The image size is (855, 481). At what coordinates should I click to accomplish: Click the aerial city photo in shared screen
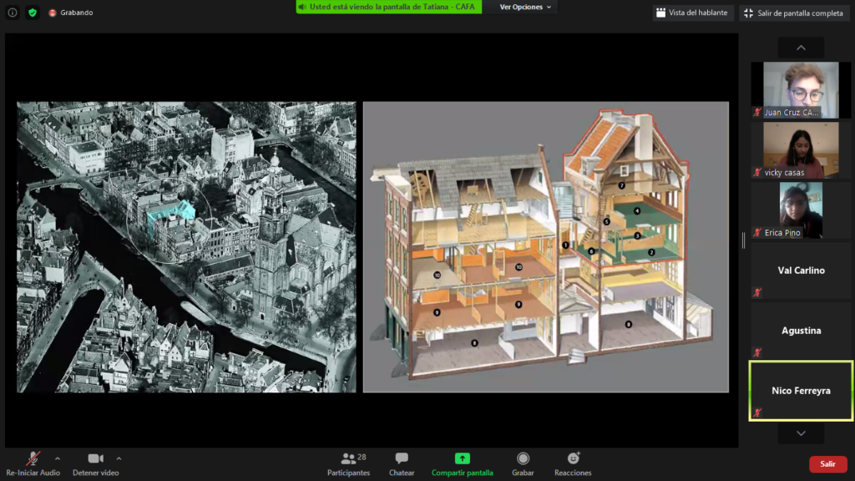tap(186, 247)
